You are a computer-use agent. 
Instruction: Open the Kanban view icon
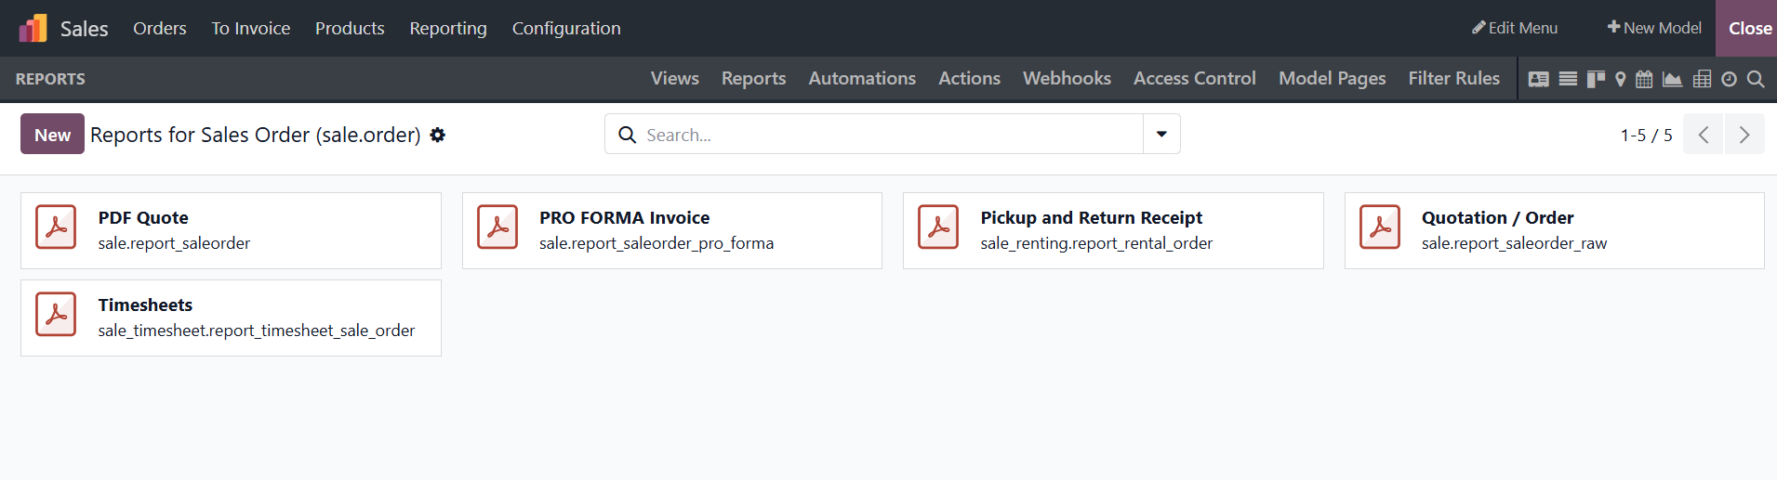tap(1596, 79)
